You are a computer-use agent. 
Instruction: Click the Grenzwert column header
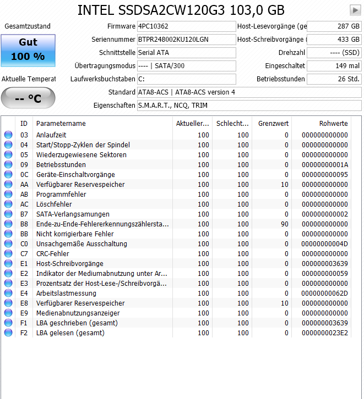pyautogui.click(x=272, y=124)
